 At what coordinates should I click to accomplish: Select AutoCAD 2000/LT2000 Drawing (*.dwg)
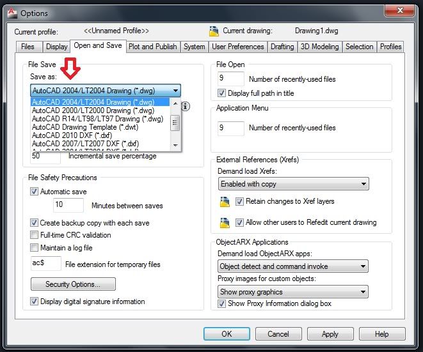[x=100, y=111]
